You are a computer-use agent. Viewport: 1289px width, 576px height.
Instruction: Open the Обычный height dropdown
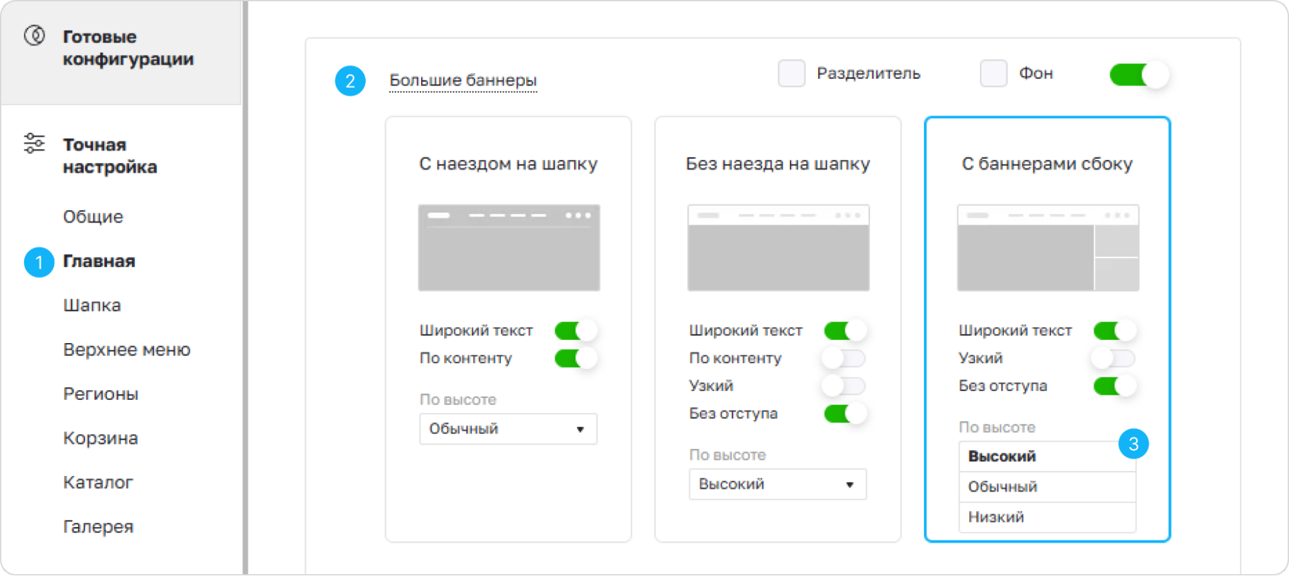pyautogui.click(x=508, y=429)
